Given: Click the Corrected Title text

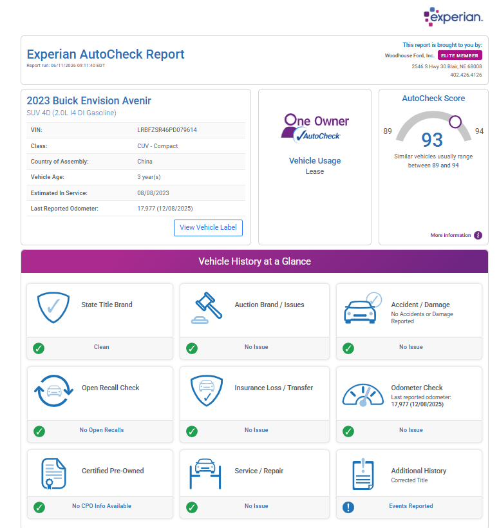Looking at the screenshot, I should [409, 480].
